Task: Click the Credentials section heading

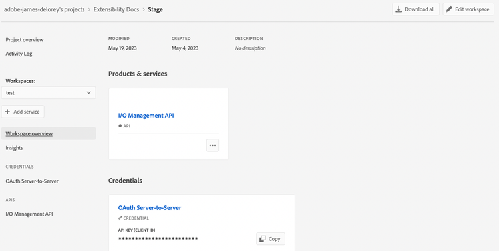Action: pyautogui.click(x=125, y=181)
